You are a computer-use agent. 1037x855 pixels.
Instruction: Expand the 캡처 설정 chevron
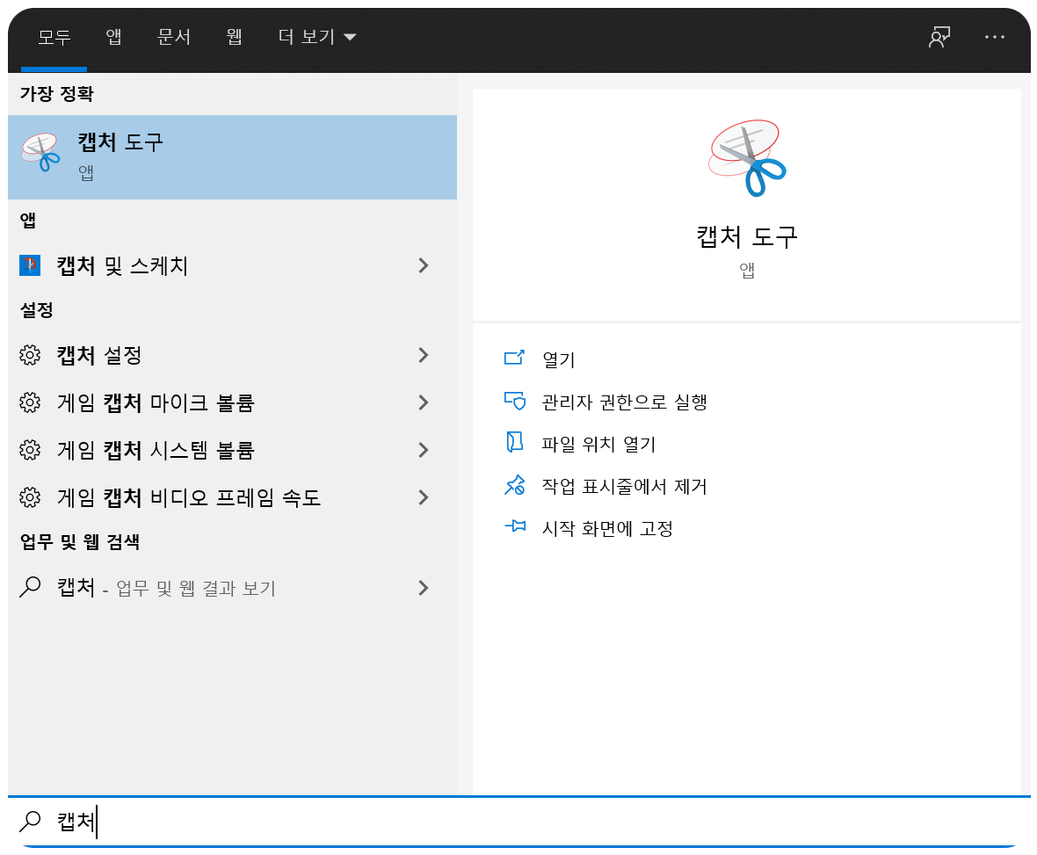[x=424, y=355]
